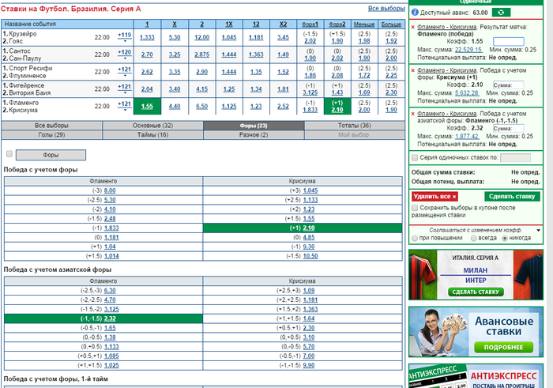Tick the checkbox beside Форы button

pos(9,153)
